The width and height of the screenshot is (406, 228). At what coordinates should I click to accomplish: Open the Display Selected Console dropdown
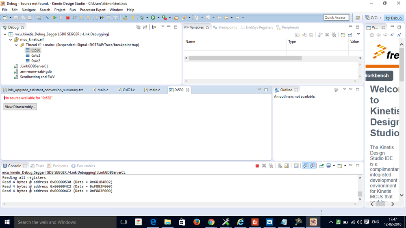[334, 166]
